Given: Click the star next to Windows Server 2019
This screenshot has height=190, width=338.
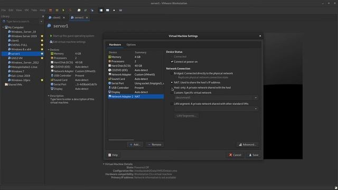Looking at the screenshot, I should click(42, 36).
